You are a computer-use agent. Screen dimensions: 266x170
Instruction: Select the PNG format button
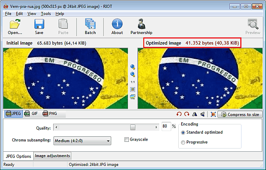point(50,114)
